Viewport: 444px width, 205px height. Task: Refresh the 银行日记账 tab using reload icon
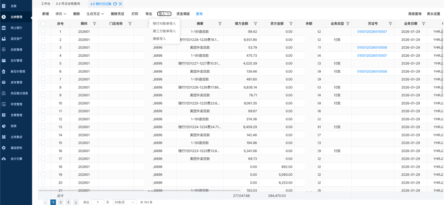[115, 4]
